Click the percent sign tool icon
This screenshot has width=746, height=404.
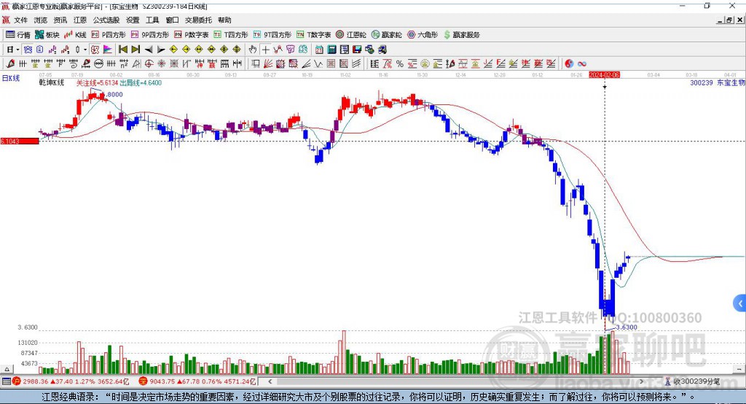click(x=400, y=64)
